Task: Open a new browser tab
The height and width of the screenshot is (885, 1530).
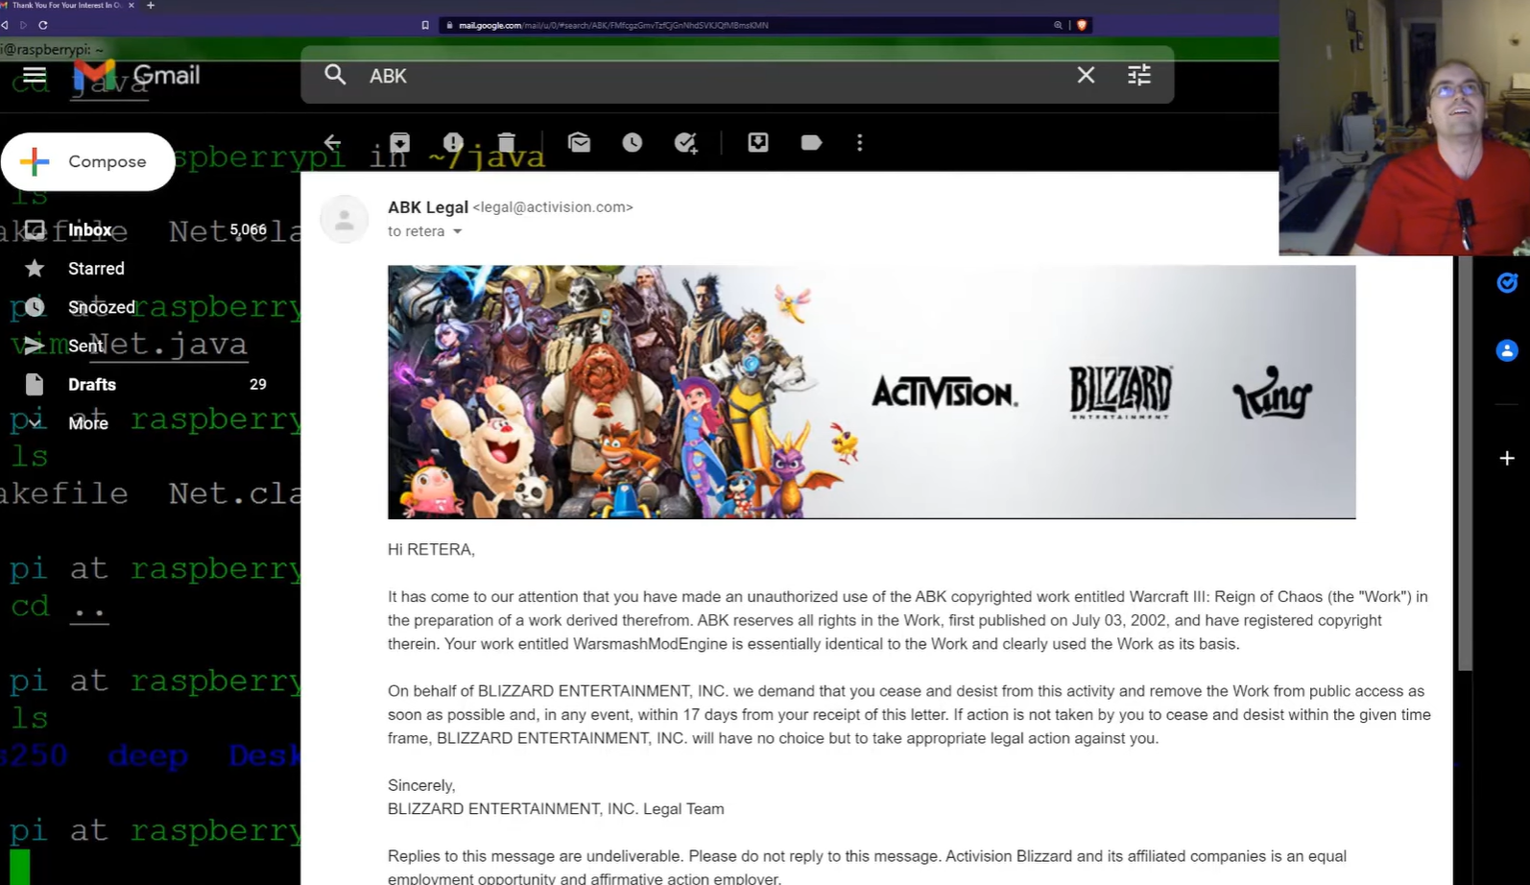Action: pyautogui.click(x=150, y=6)
